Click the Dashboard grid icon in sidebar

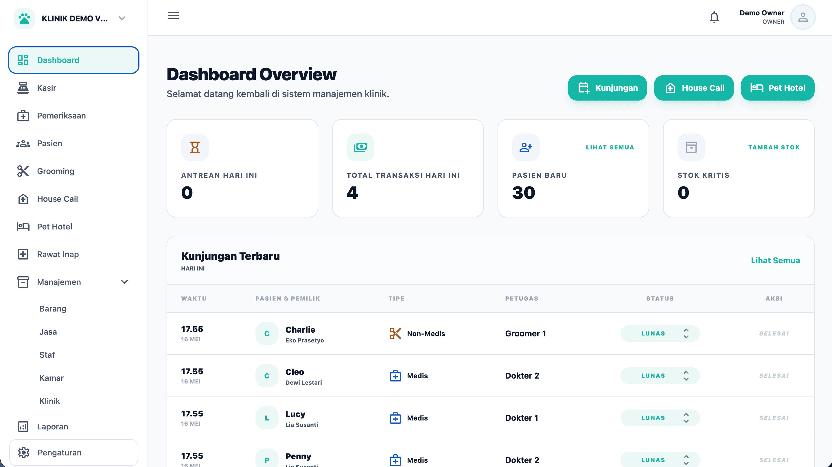(23, 60)
